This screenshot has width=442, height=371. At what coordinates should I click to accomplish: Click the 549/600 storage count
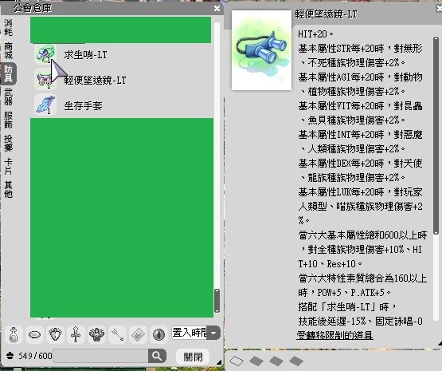(35, 356)
